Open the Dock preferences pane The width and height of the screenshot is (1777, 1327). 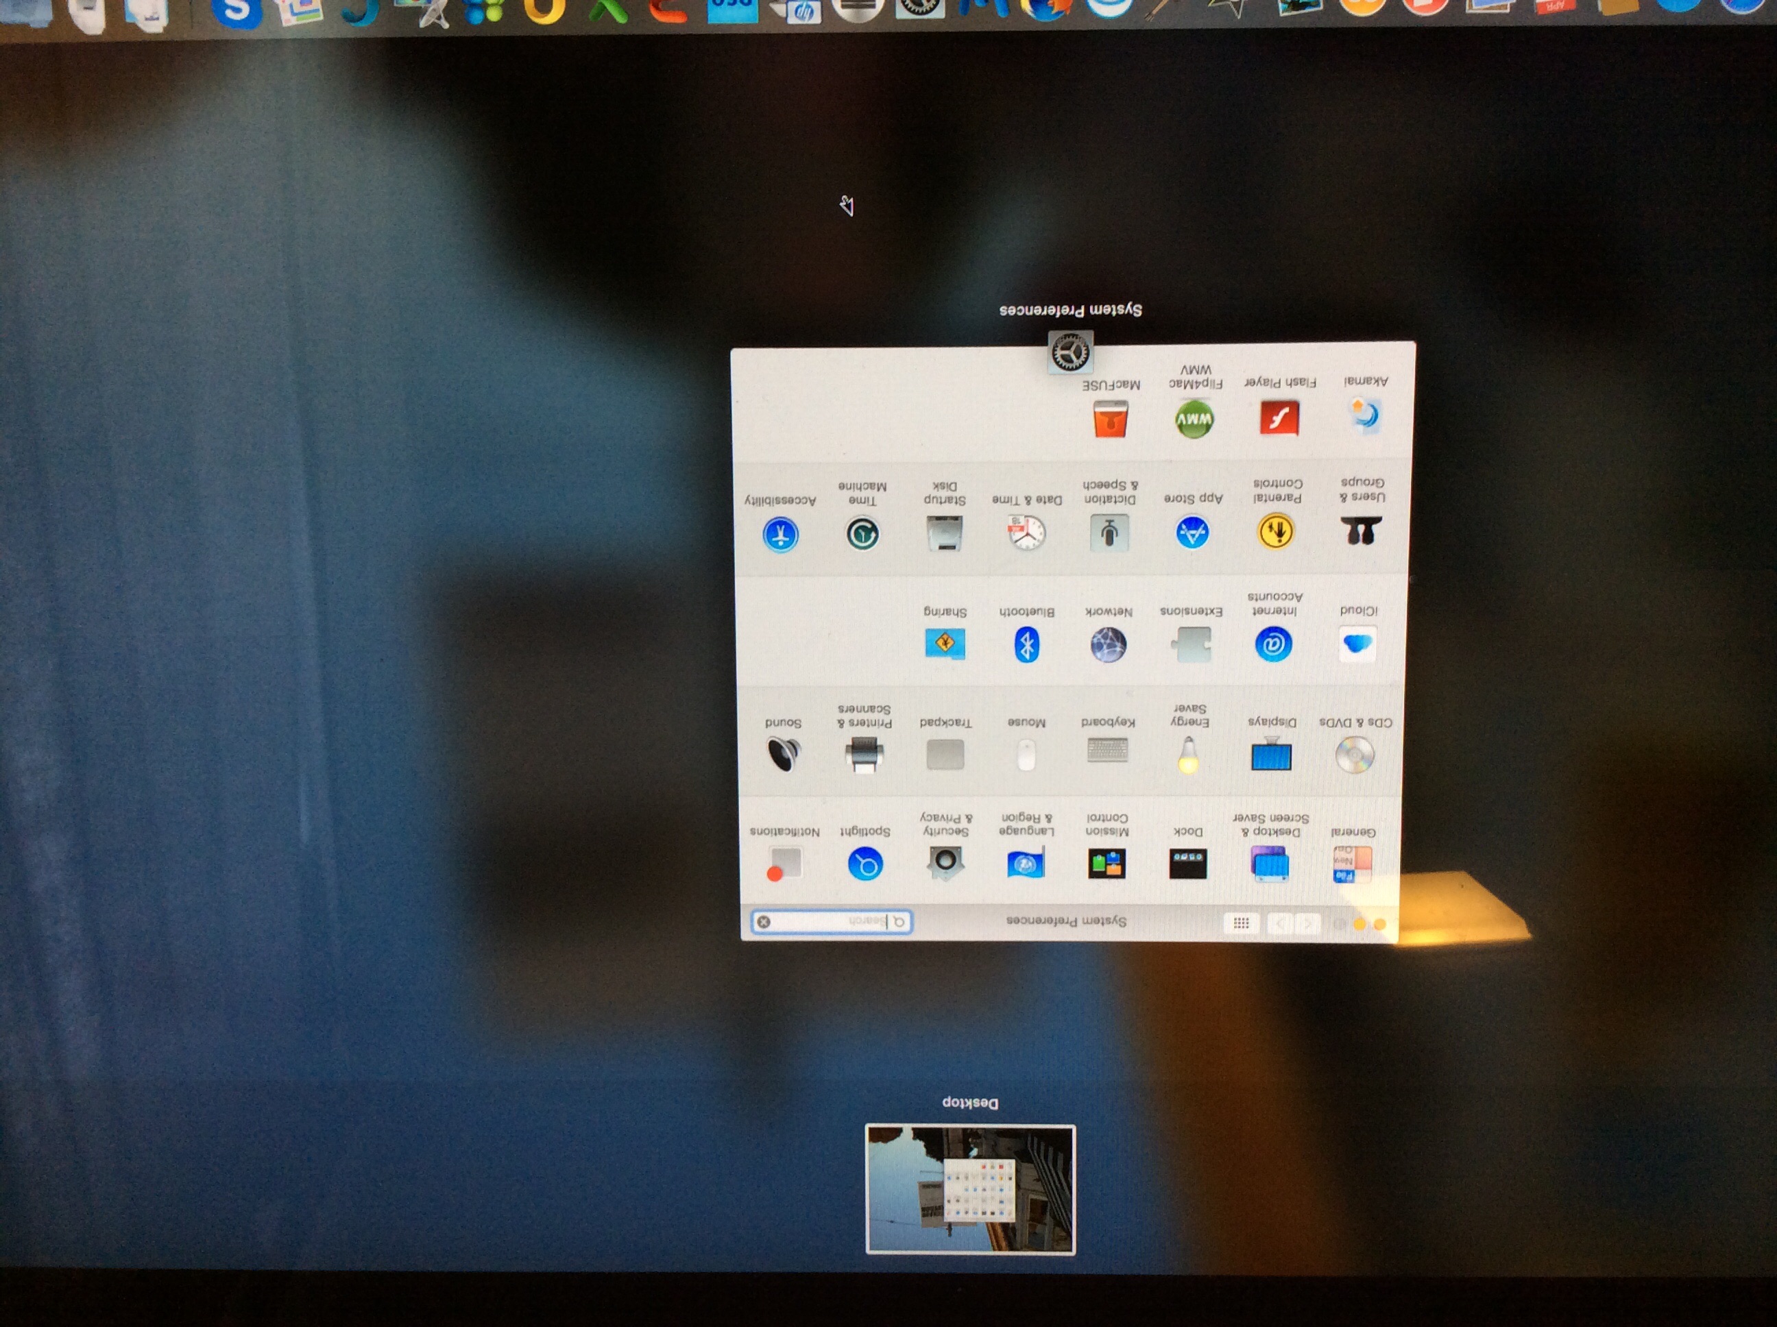1188,864
